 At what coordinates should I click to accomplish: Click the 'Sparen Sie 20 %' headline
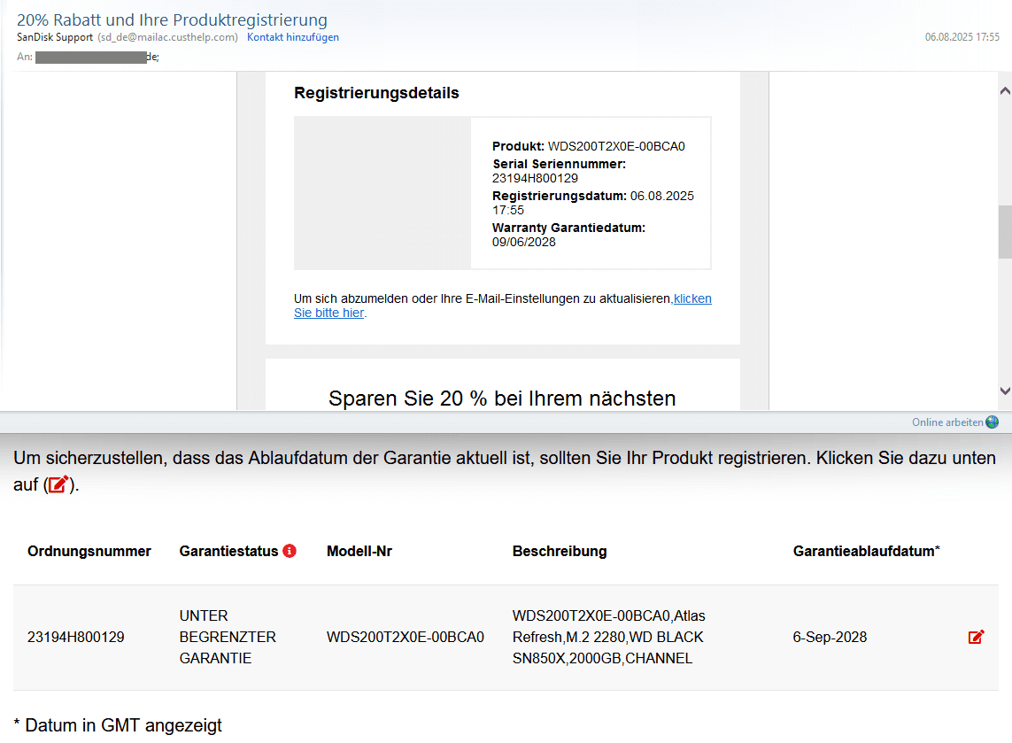pyautogui.click(x=502, y=399)
